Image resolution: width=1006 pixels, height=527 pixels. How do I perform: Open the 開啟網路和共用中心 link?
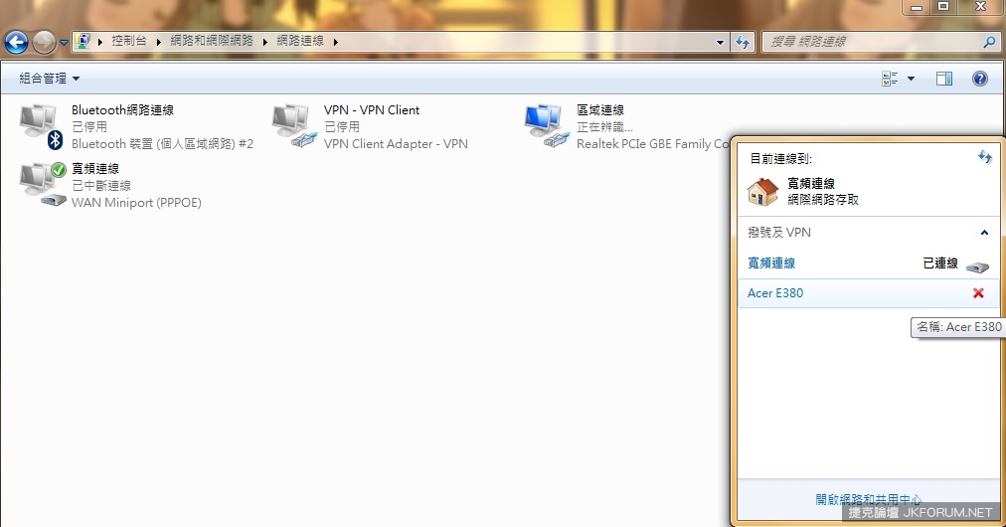tap(868, 499)
